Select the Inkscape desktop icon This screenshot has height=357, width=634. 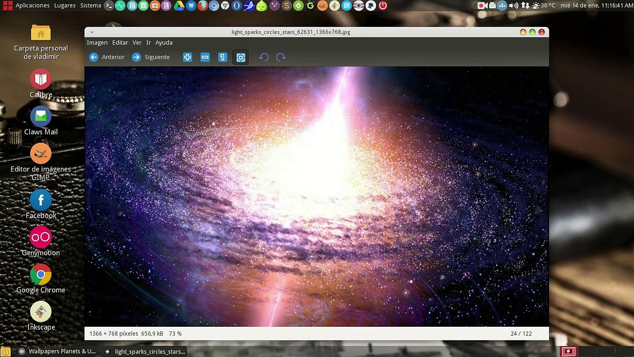41,316
